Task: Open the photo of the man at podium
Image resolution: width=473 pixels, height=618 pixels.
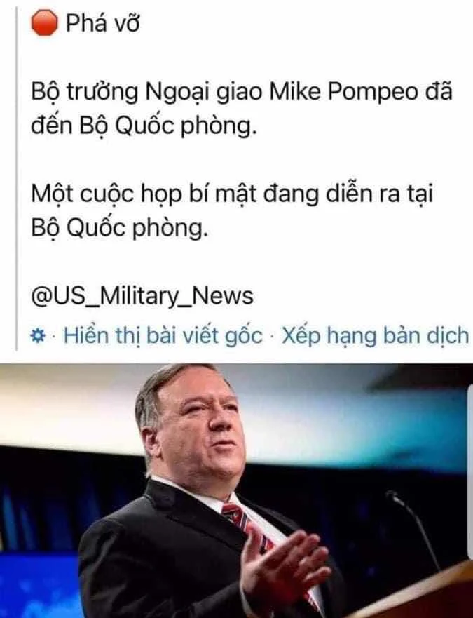Action: coord(236,490)
